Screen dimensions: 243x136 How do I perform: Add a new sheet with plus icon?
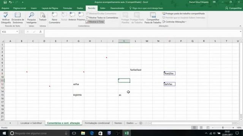point(141,123)
